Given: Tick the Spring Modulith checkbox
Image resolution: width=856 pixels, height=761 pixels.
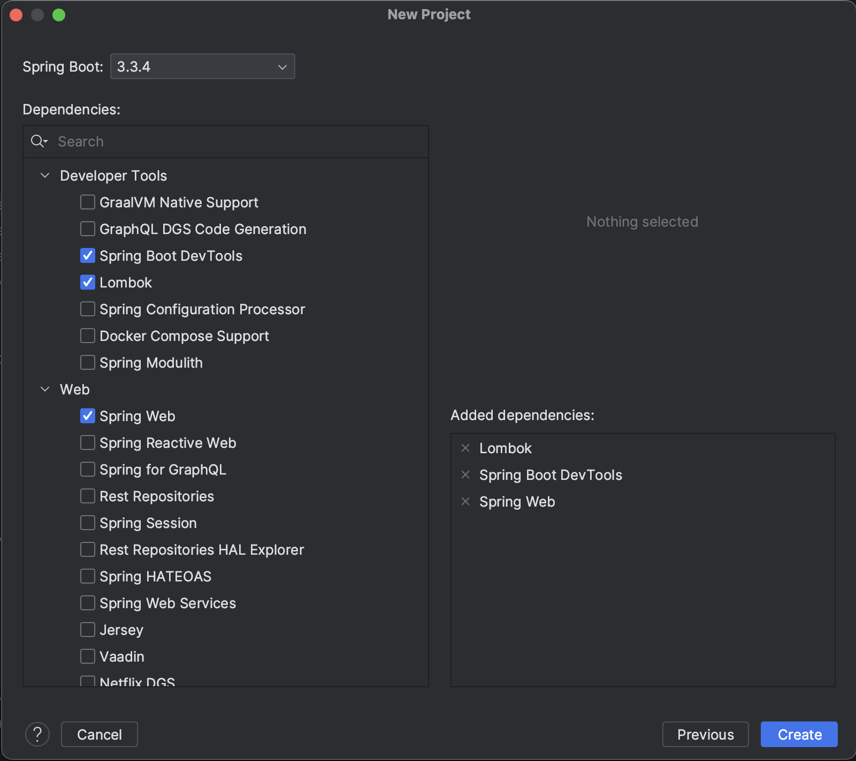Looking at the screenshot, I should [88, 362].
